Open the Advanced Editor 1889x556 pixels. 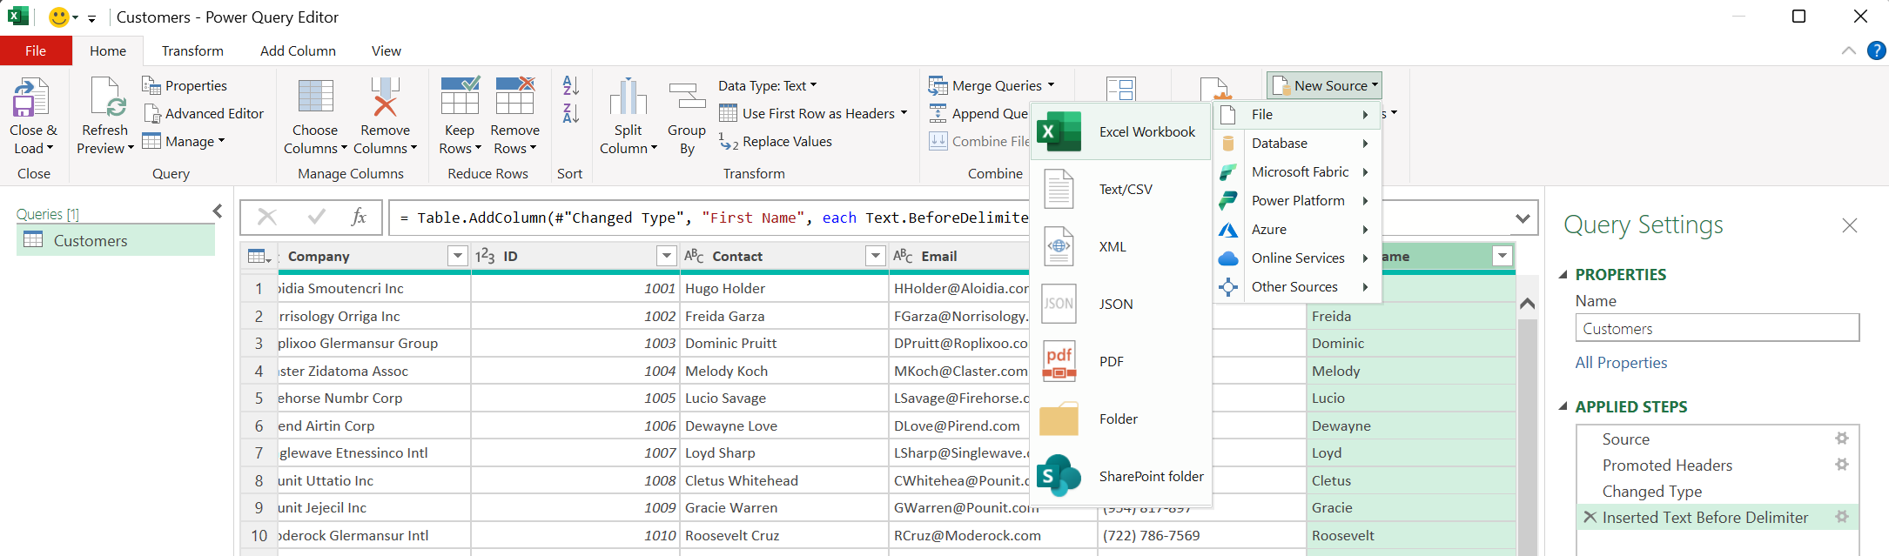pyautogui.click(x=204, y=113)
